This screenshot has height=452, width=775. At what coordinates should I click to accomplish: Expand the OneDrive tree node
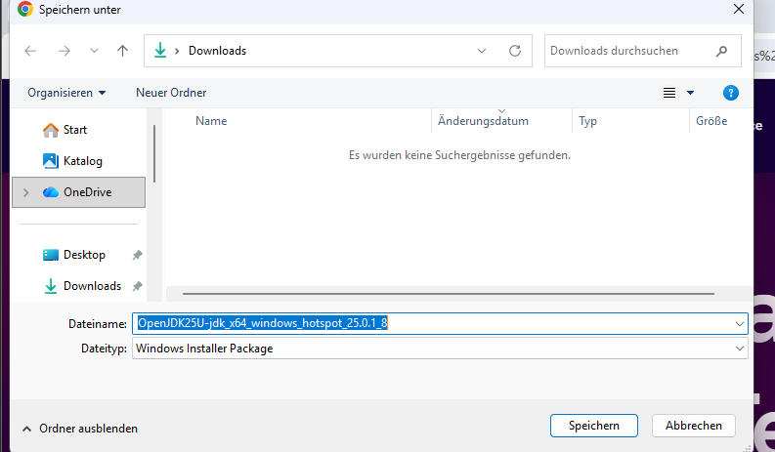coord(26,192)
